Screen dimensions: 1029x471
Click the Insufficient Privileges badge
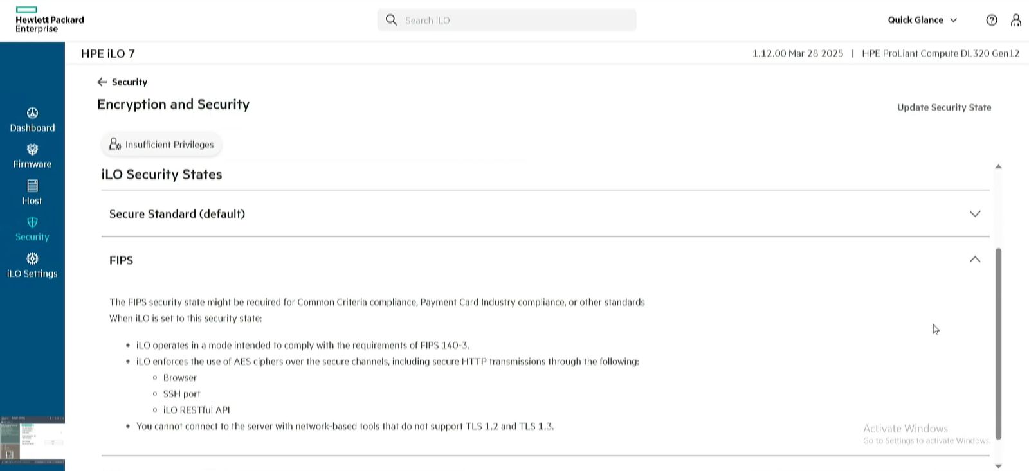pyautogui.click(x=161, y=145)
